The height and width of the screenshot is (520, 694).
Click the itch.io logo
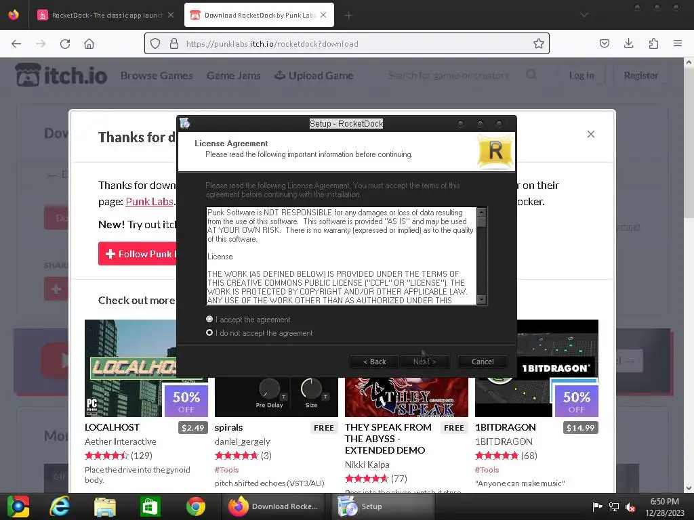click(x=61, y=75)
